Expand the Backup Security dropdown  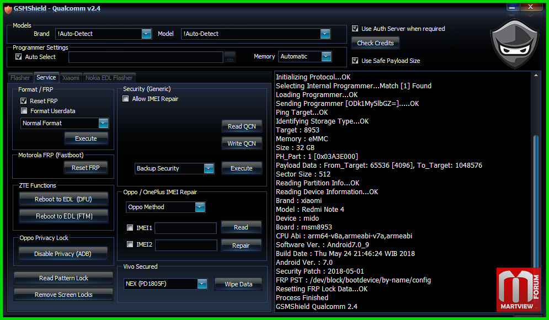[x=209, y=169]
